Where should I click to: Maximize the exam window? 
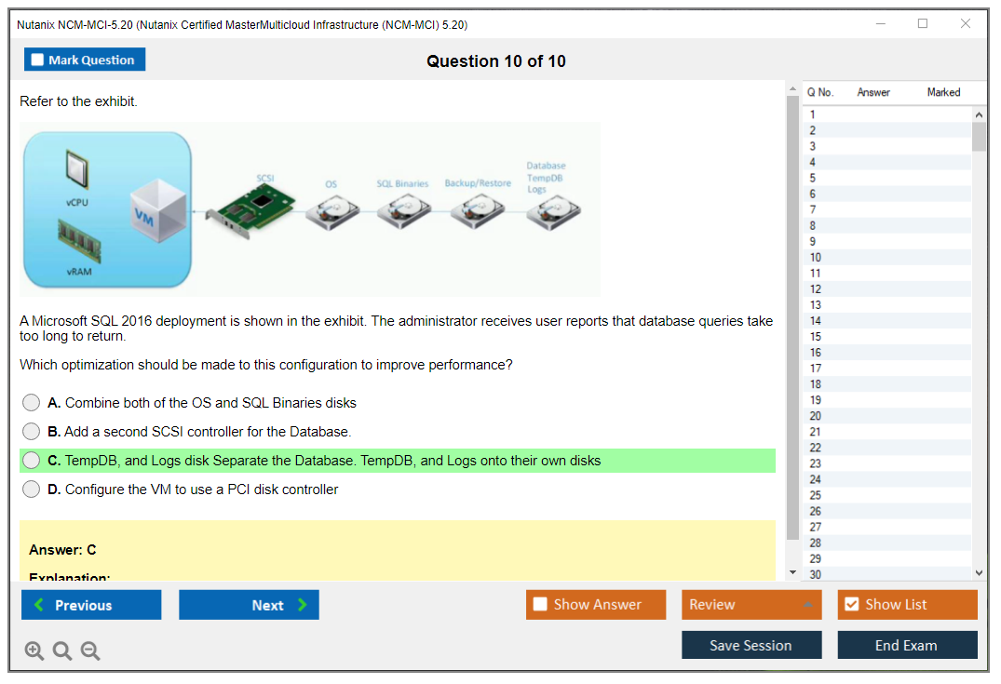click(x=923, y=24)
